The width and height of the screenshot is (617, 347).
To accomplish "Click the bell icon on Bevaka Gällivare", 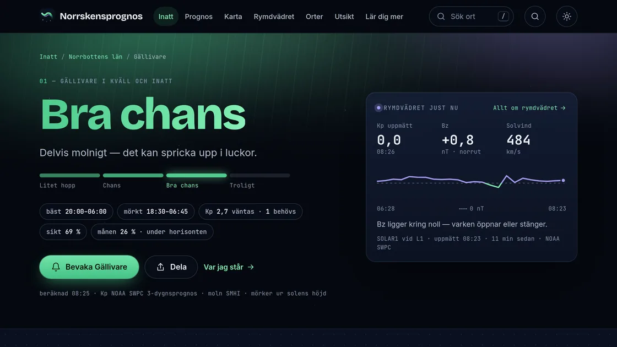I will 56,267.
